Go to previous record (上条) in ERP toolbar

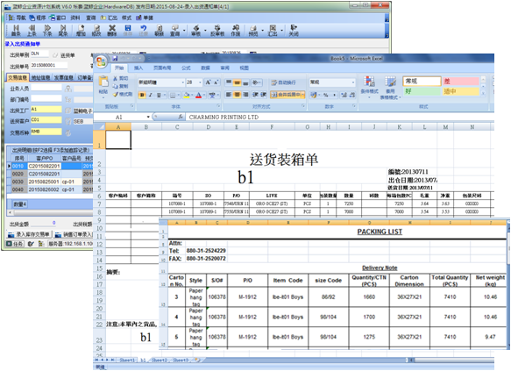pyautogui.click(x=32, y=31)
